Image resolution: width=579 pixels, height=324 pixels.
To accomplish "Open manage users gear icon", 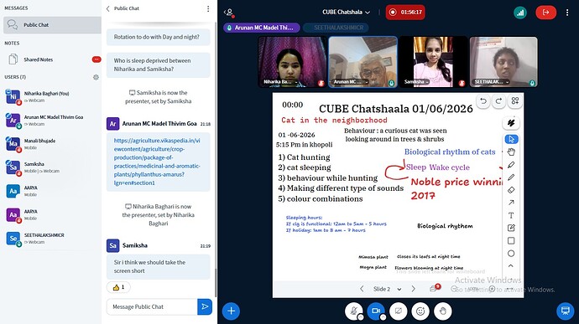I will tap(96, 77).
